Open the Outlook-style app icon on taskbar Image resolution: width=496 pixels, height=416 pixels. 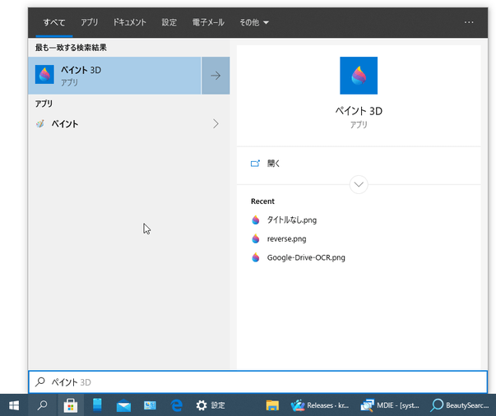click(x=150, y=405)
